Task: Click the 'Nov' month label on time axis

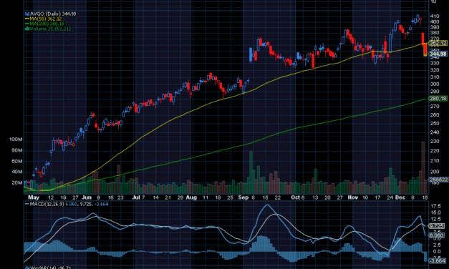Action: [353, 197]
